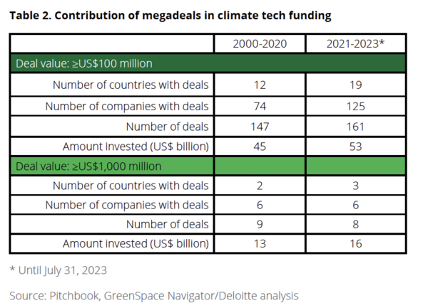This screenshot has height=308, width=428.
Task: Click the 53 billion invested cell
Action: click(x=353, y=147)
